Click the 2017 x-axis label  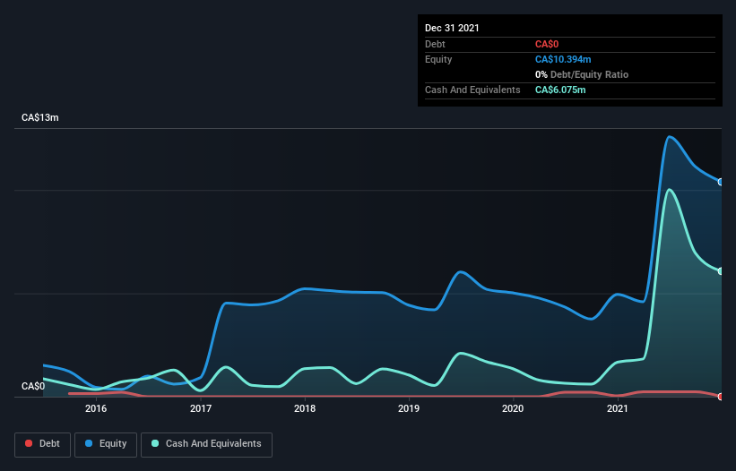pos(201,408)
